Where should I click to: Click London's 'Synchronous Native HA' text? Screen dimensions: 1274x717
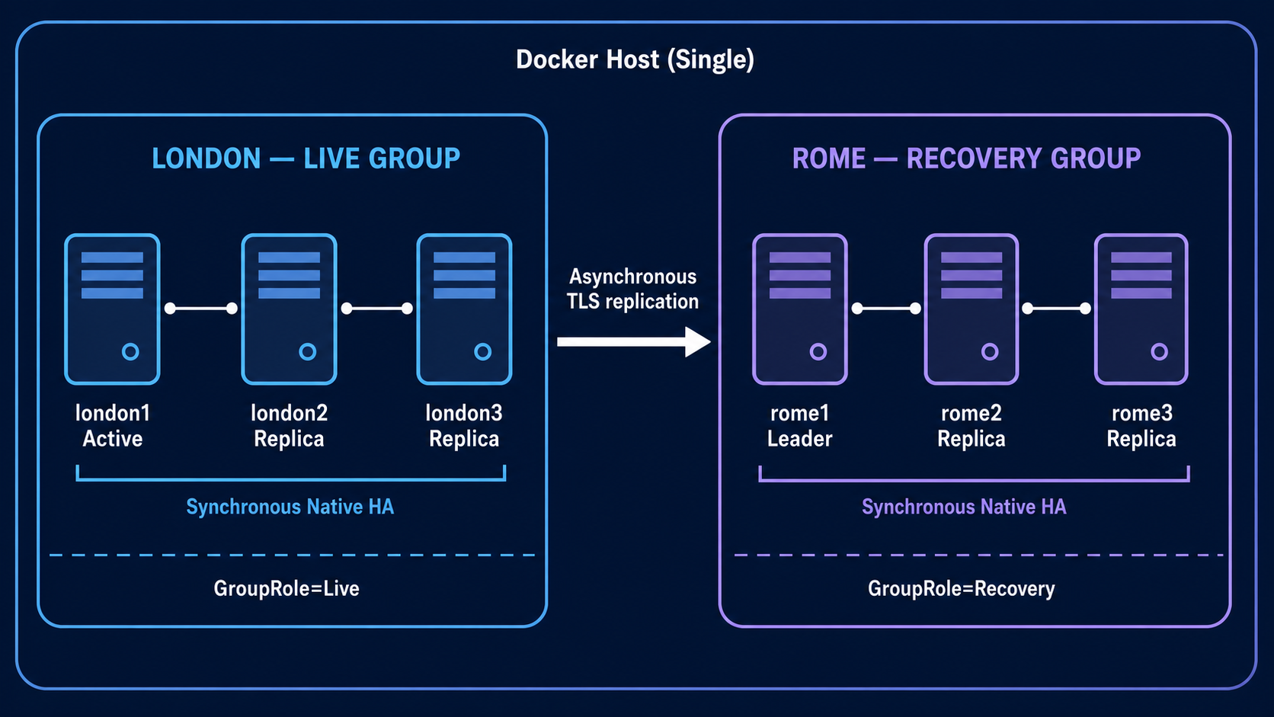290,507
